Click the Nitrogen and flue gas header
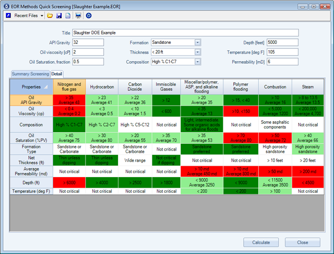 coord(69,87)
